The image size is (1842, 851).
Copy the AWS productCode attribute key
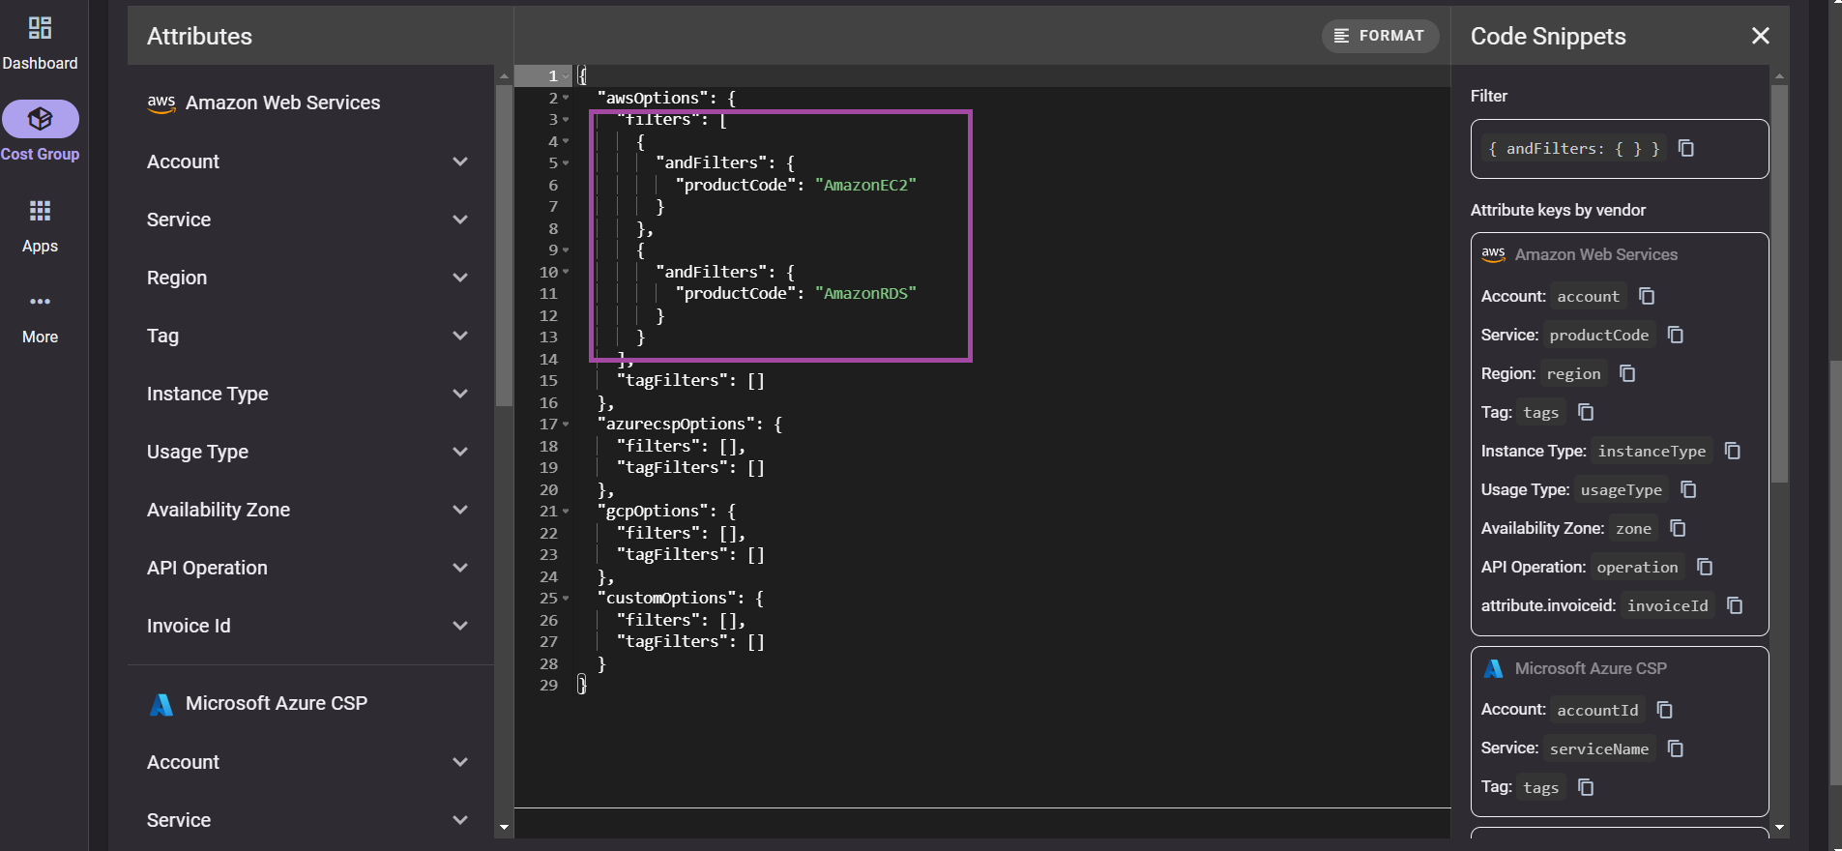(x=1676, y=335)
